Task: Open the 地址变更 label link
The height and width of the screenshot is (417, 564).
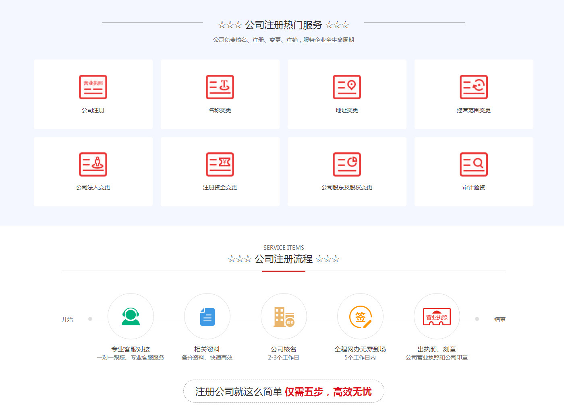Action: coord(347,110)
